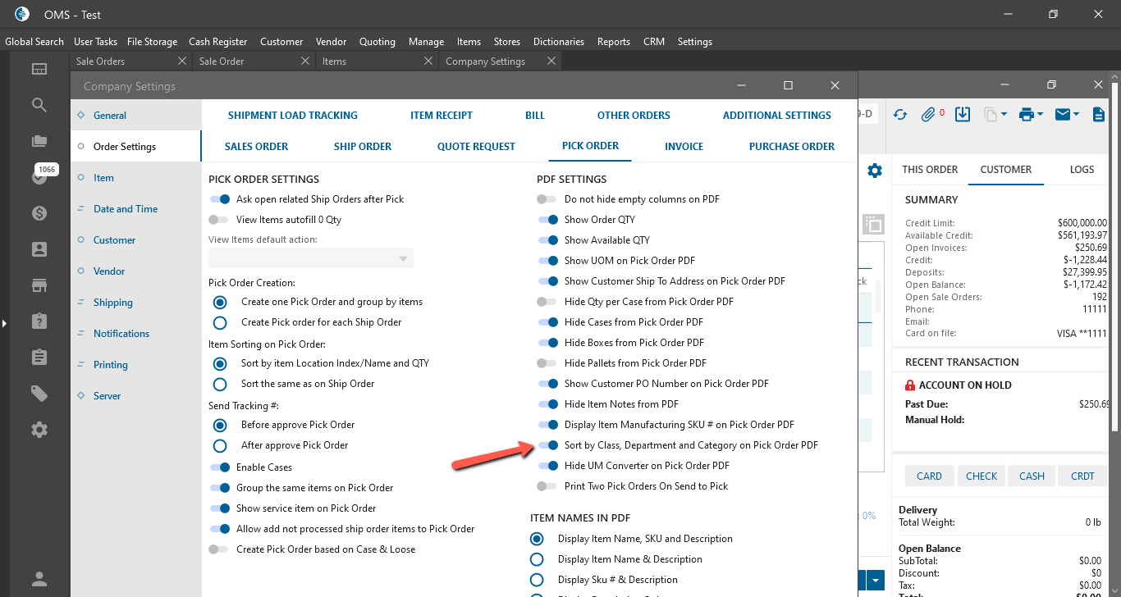Switch to the INVOICE tab
This screenshot has width=1121, height=597.
684,146
